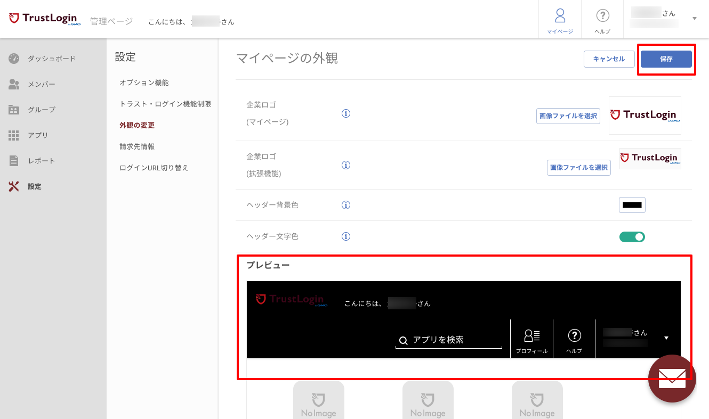
Task: Click the info icon for ヘッダー文字色
Action: click(345, 236)
